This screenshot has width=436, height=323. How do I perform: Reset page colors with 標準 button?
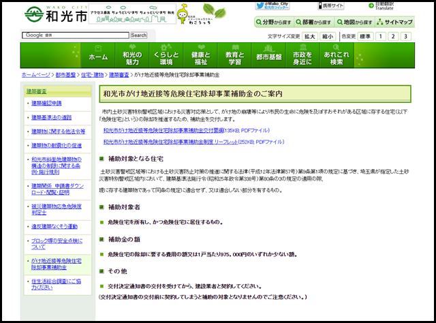coord(365,36)
